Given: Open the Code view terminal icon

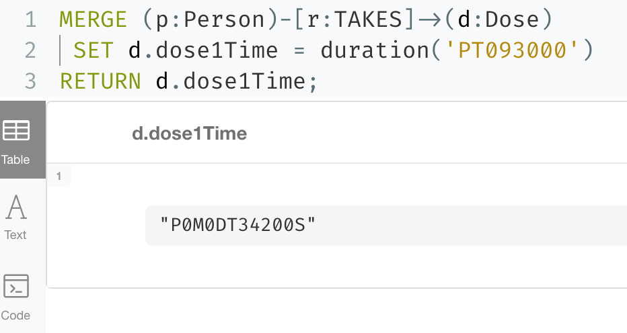Looking at the screenshot, I should point(16,286).
